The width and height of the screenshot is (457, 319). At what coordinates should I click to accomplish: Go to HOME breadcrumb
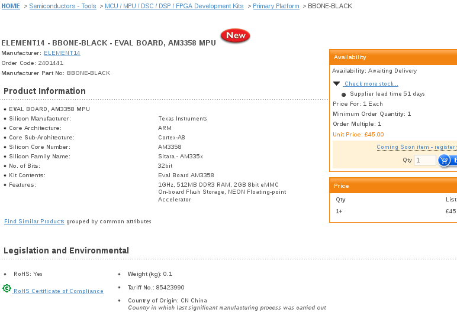tap(11, 6)
